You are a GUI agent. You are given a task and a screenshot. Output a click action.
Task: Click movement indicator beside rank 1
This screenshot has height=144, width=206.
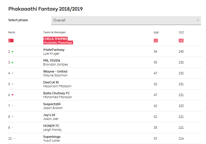tap(12, 41)
